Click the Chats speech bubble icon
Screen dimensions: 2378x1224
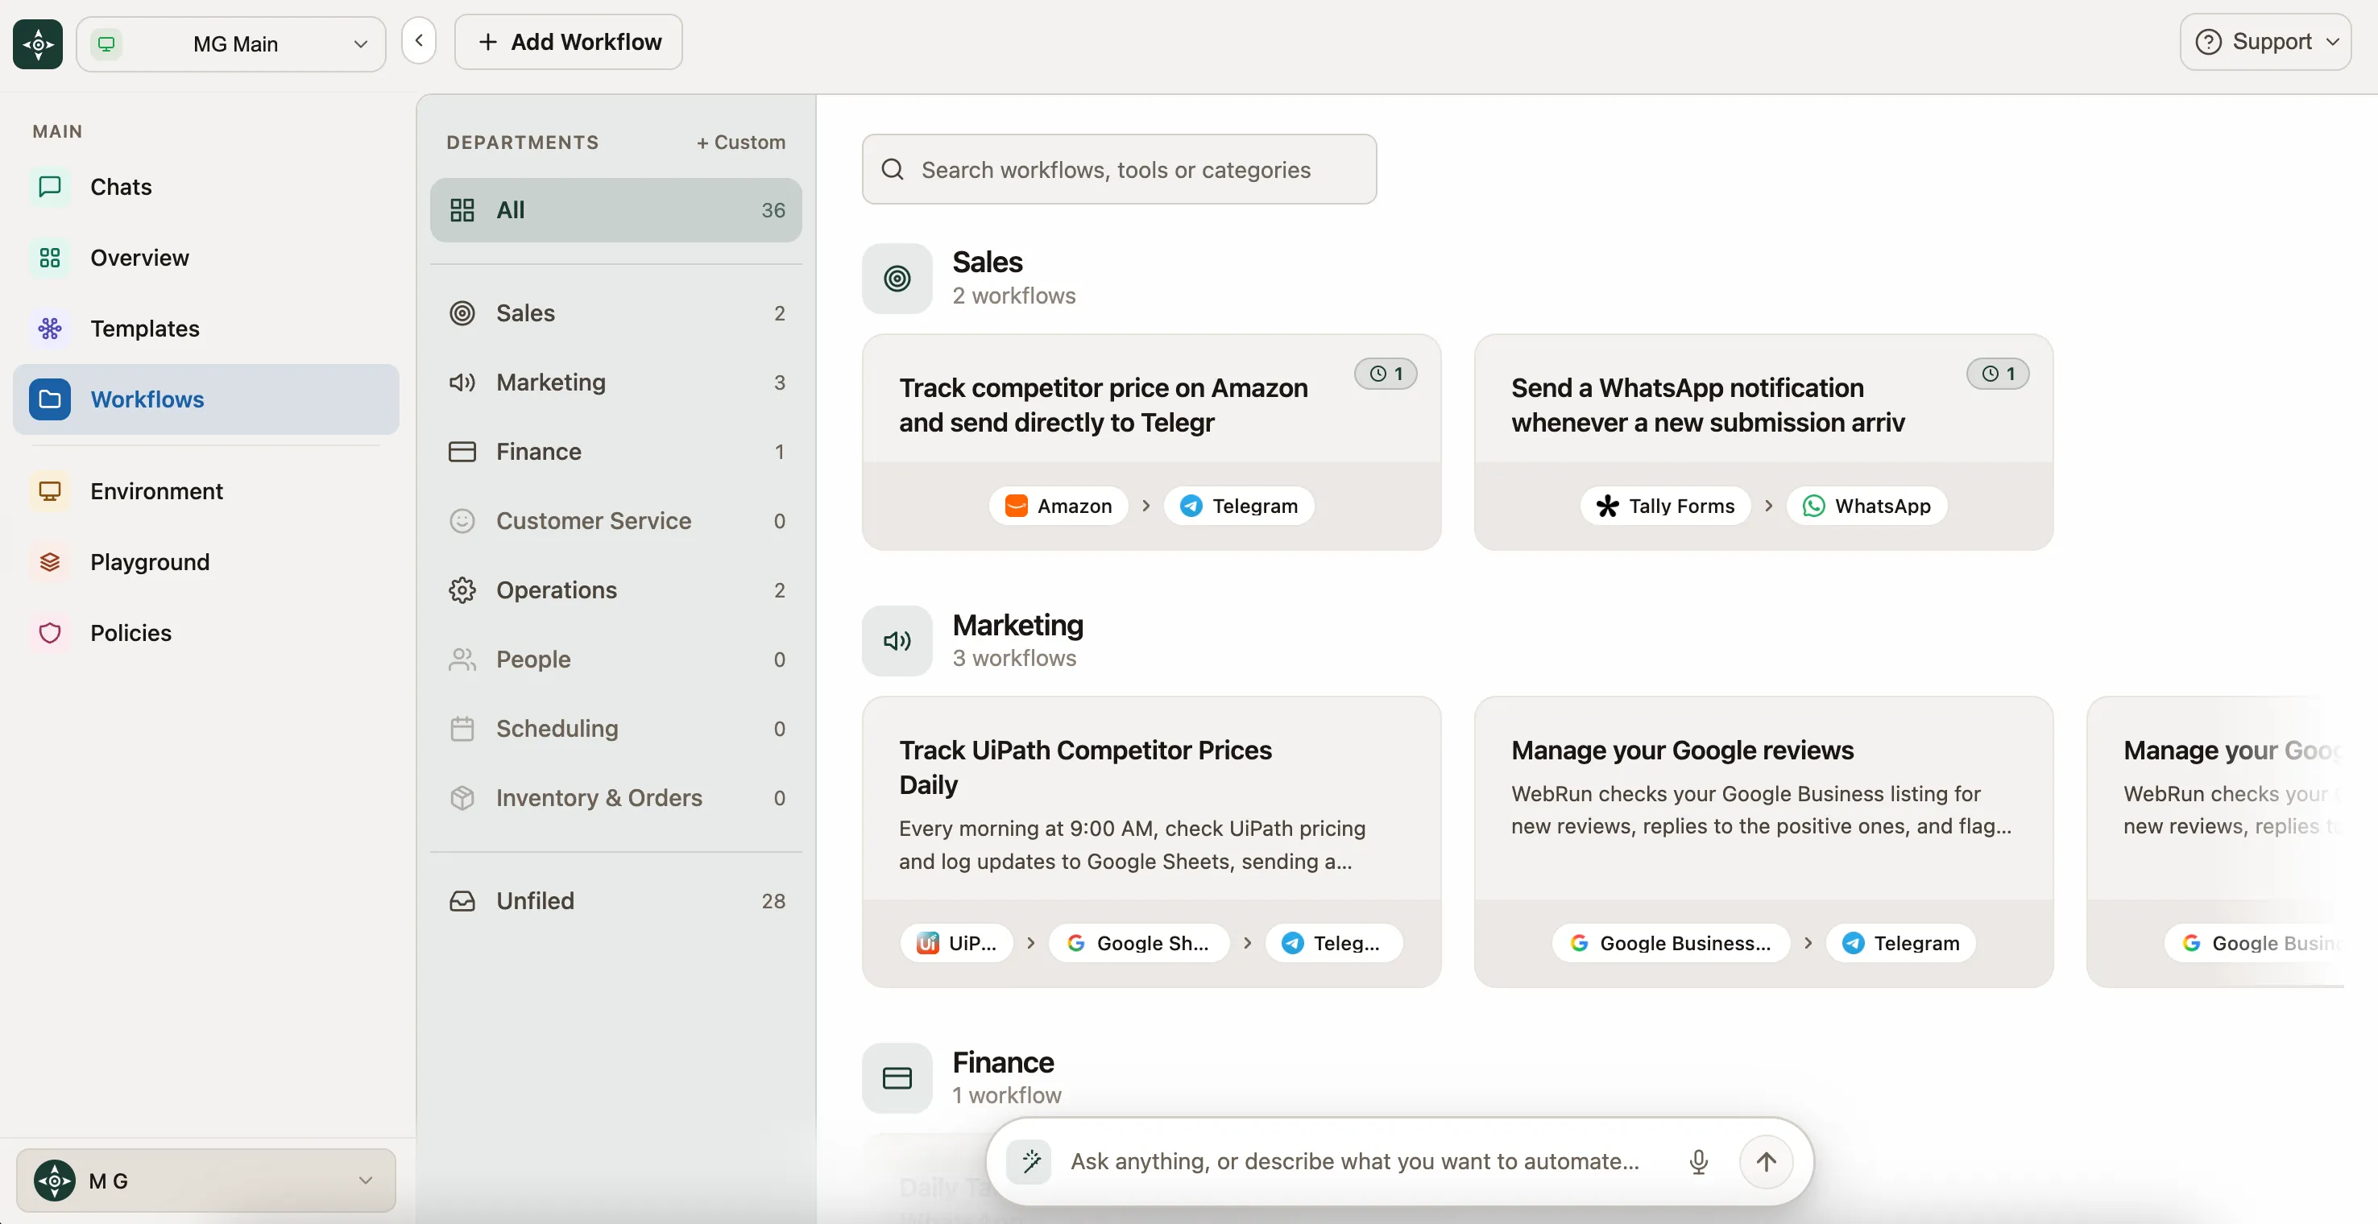(50, 187)
